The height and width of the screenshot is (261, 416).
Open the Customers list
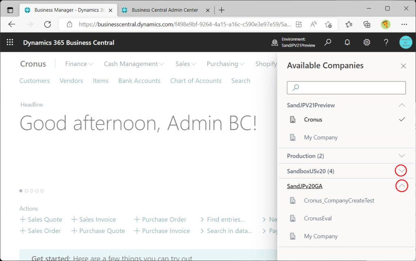click(x=35, y=81)
